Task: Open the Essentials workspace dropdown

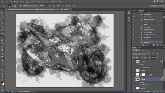Action: pyautogui.click(x=157, y=6)
